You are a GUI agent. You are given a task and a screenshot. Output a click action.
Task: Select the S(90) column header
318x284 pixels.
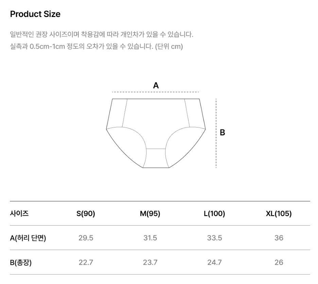point(86,213)
